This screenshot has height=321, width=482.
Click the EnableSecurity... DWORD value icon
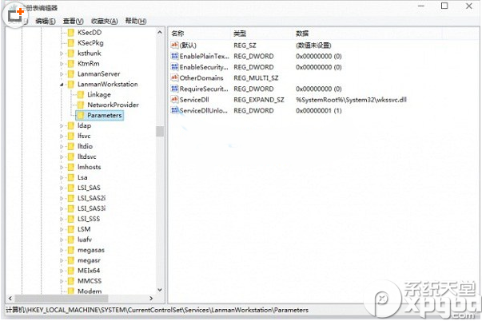[x=174, y=67]
